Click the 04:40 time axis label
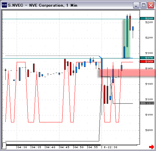Viewport: 156px width, 151px height. [x=51, y=147]
